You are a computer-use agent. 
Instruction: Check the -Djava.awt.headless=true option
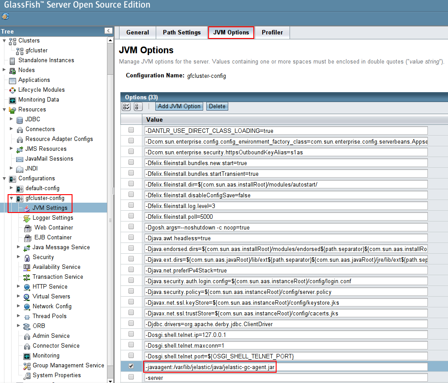pos(131,238)
